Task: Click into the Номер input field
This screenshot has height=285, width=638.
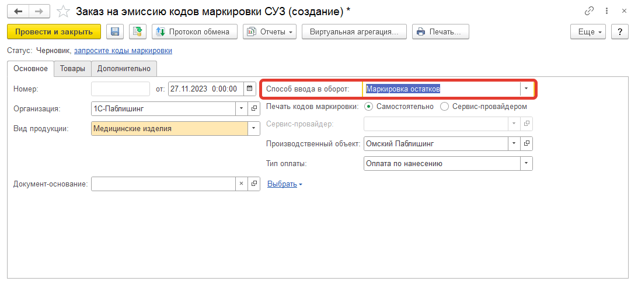Action: click(120, 89)
